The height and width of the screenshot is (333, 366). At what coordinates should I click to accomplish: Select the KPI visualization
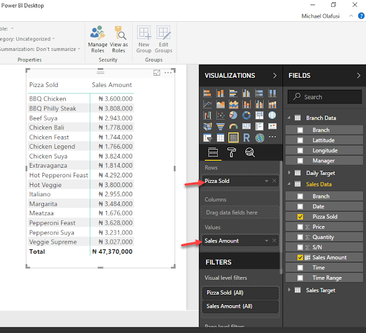tap(272, 126)
